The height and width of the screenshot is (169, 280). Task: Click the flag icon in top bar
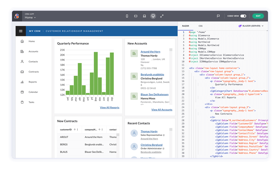coord(218,16)
